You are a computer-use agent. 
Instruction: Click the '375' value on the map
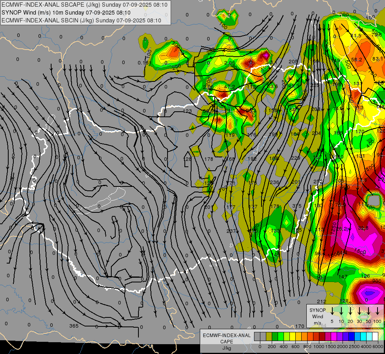(297, 206)
